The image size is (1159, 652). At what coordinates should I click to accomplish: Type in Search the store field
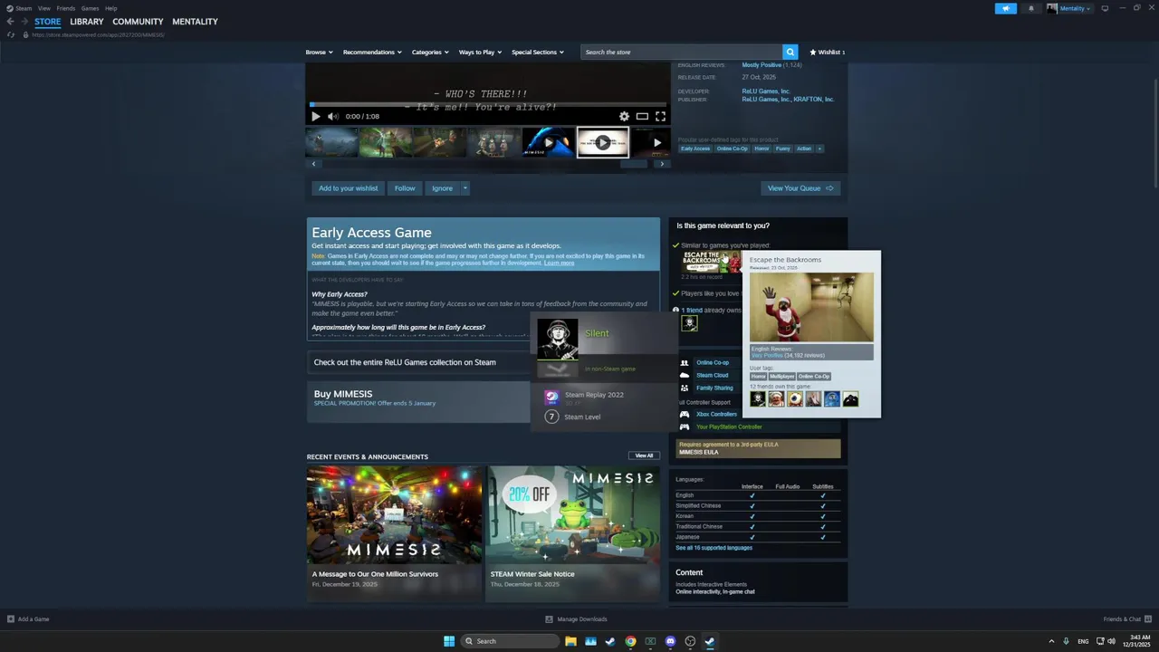(x=682, y=52)
